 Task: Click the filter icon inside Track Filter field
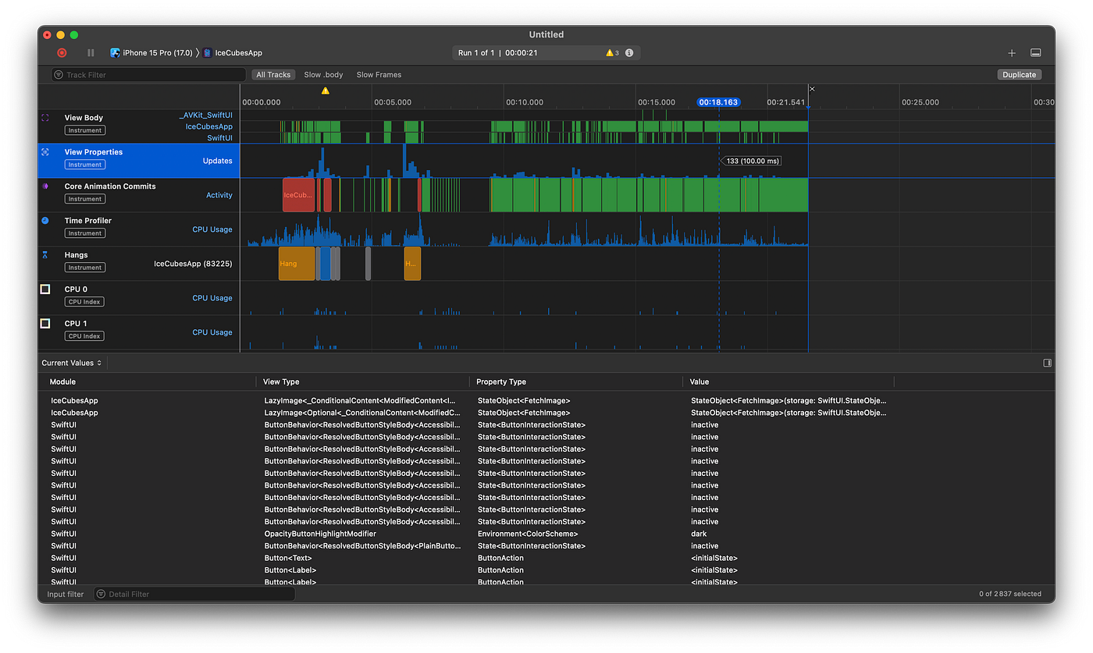[57, 74]
